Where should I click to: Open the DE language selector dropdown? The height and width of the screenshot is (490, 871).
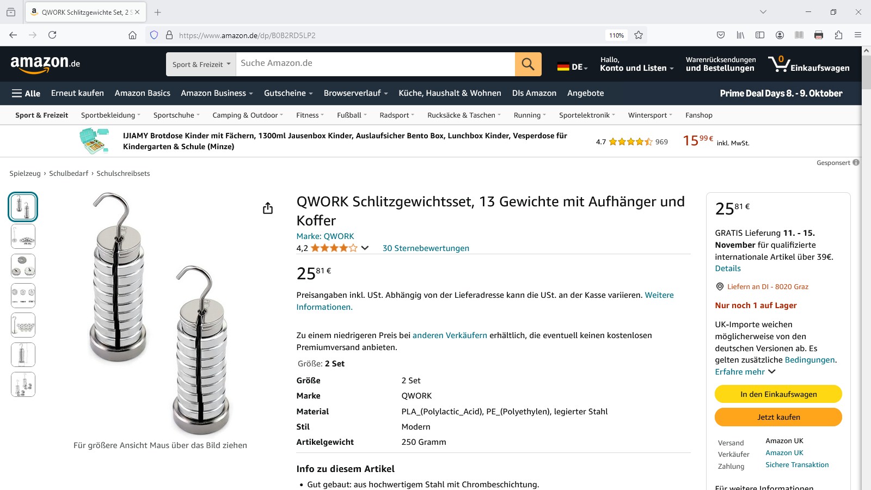[572, 67]
